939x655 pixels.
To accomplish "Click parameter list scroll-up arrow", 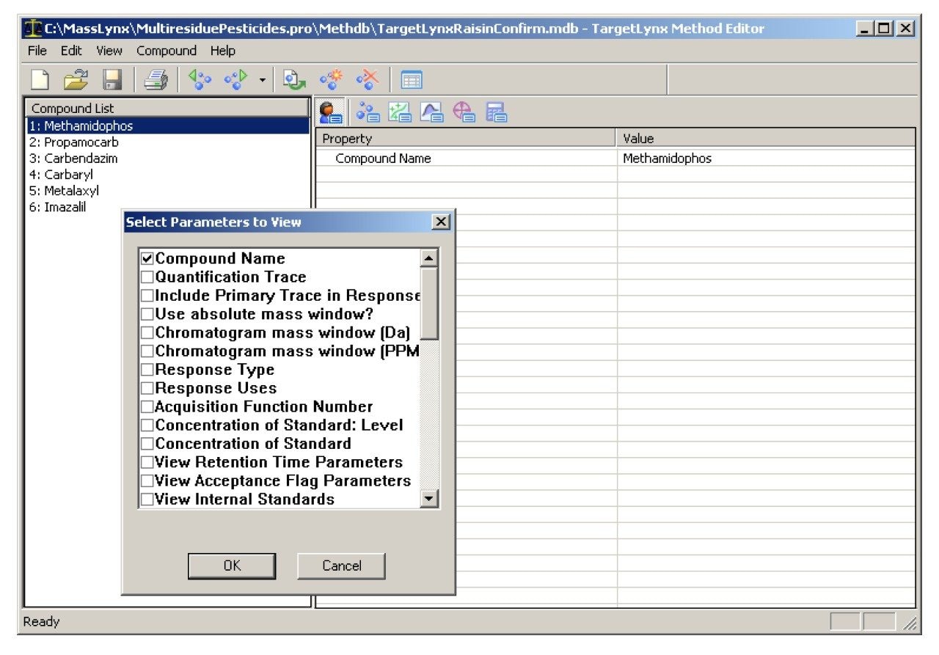I will pyautogui.click(x=430, y=258).
